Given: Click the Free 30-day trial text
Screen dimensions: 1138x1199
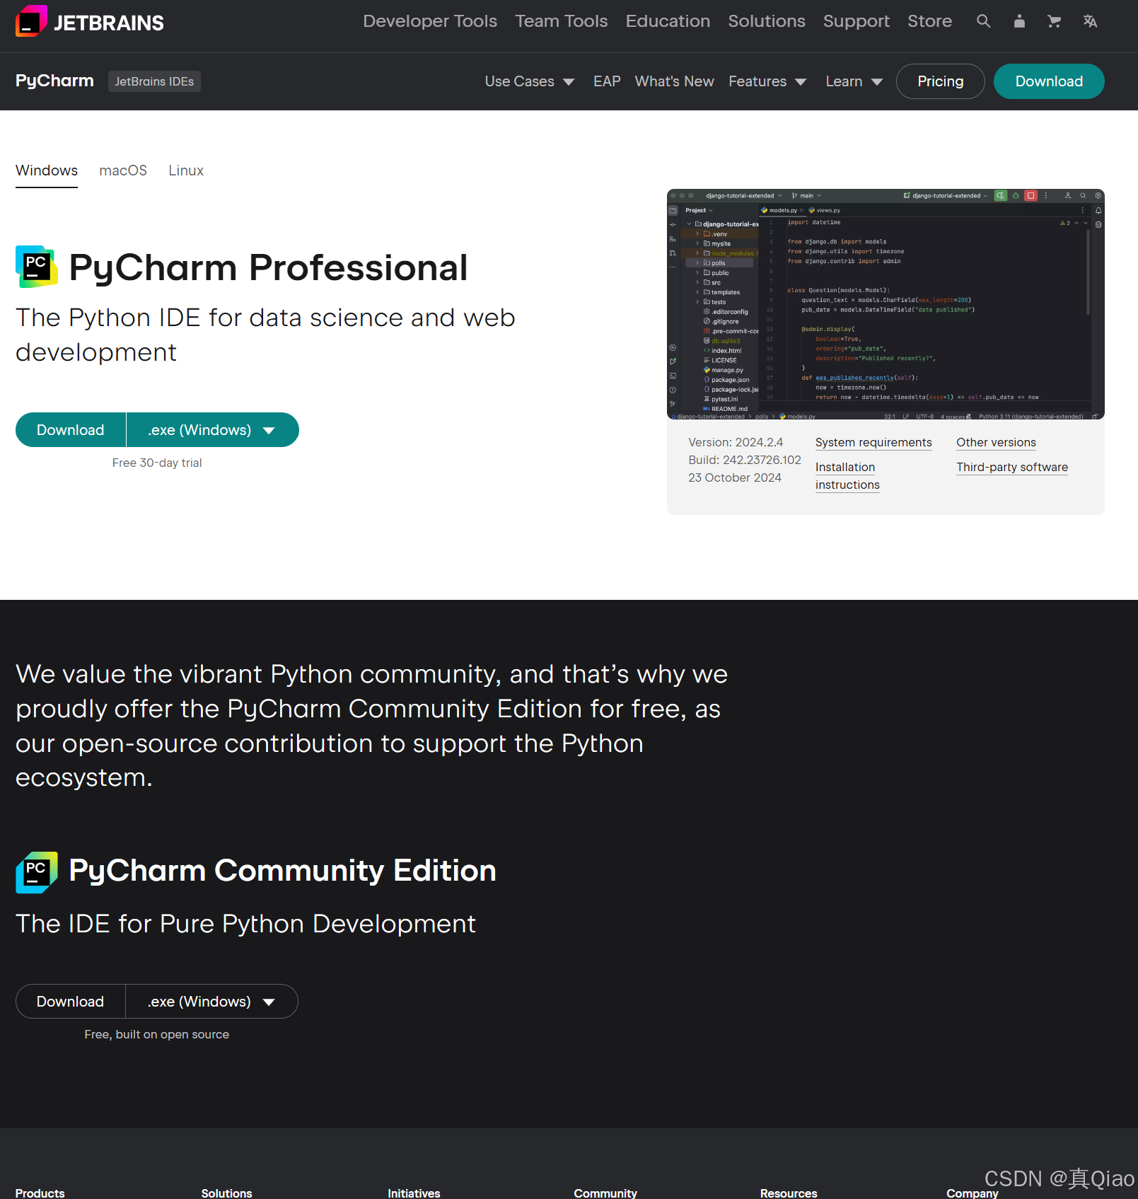Looking at the screenshot, I should (x=157, y=463).
